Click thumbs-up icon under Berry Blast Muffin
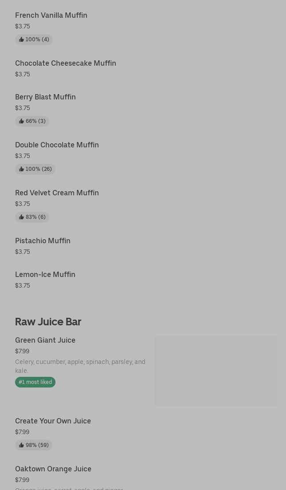 tap(21, 121)
